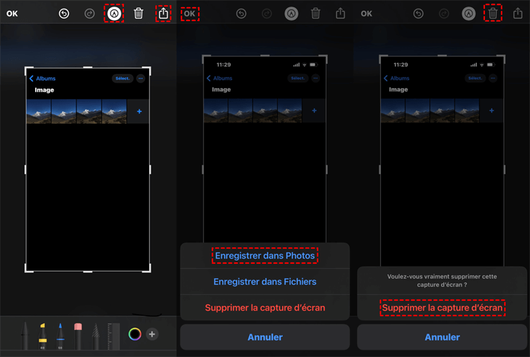
Task: Tap the plus button beside color wheel
Action: click(152, 335)
